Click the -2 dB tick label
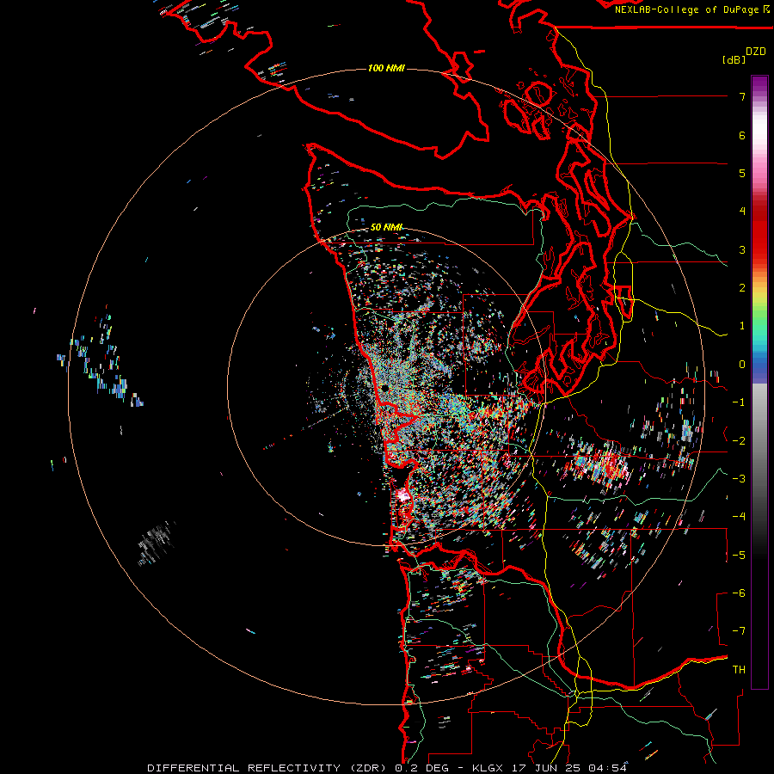Viewport: 774px width, 774px height. [x=739, y=440]
